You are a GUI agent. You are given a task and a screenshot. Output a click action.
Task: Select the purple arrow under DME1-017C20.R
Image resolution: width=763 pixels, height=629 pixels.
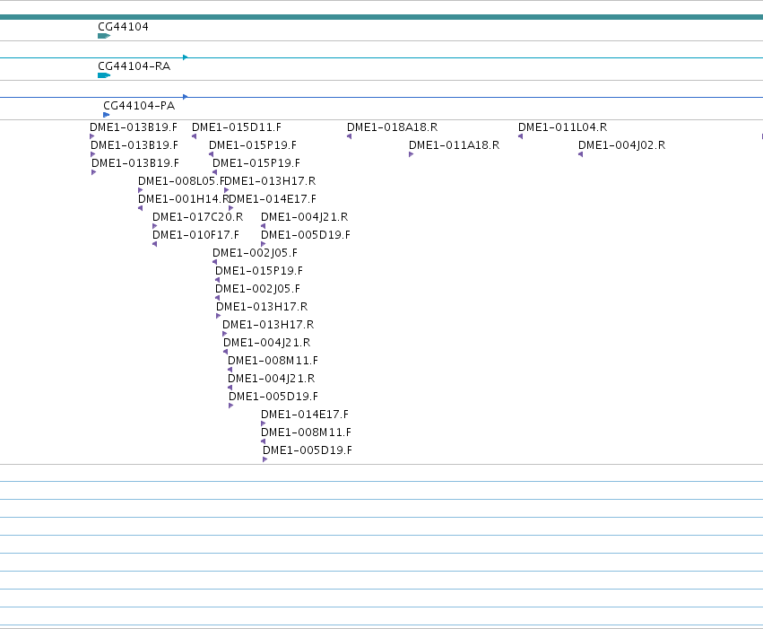click(155, 226)
